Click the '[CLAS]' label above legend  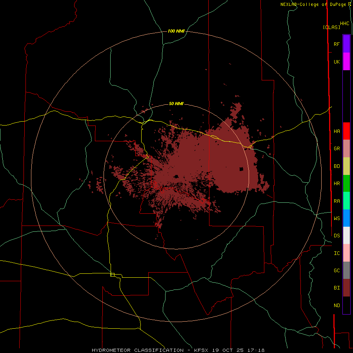tap(331, 27)
